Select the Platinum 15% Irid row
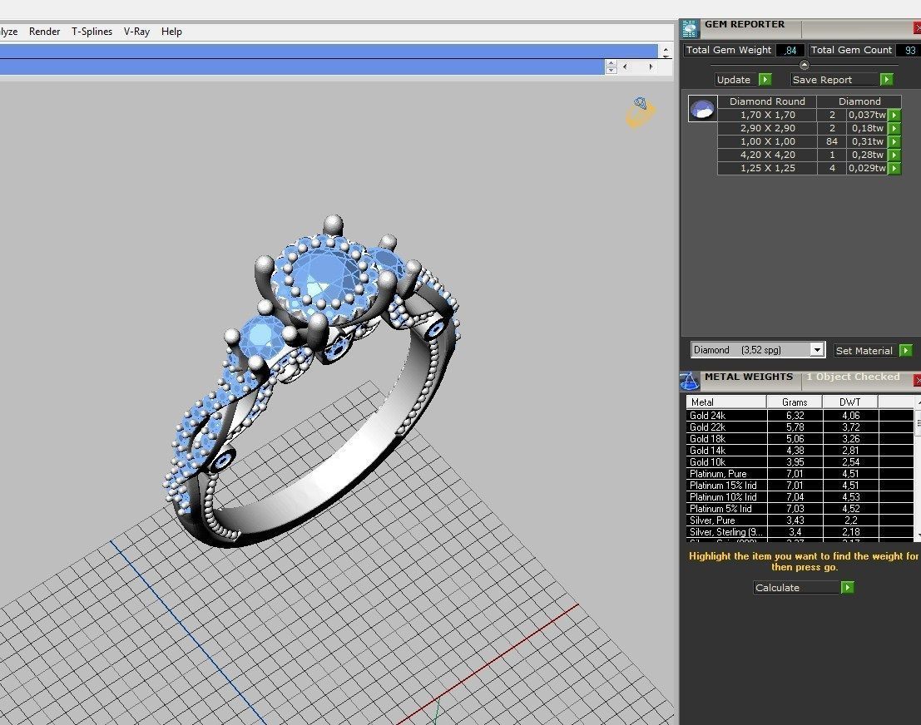The height and width of the screenshot is (725, 921). click(800, 486)
